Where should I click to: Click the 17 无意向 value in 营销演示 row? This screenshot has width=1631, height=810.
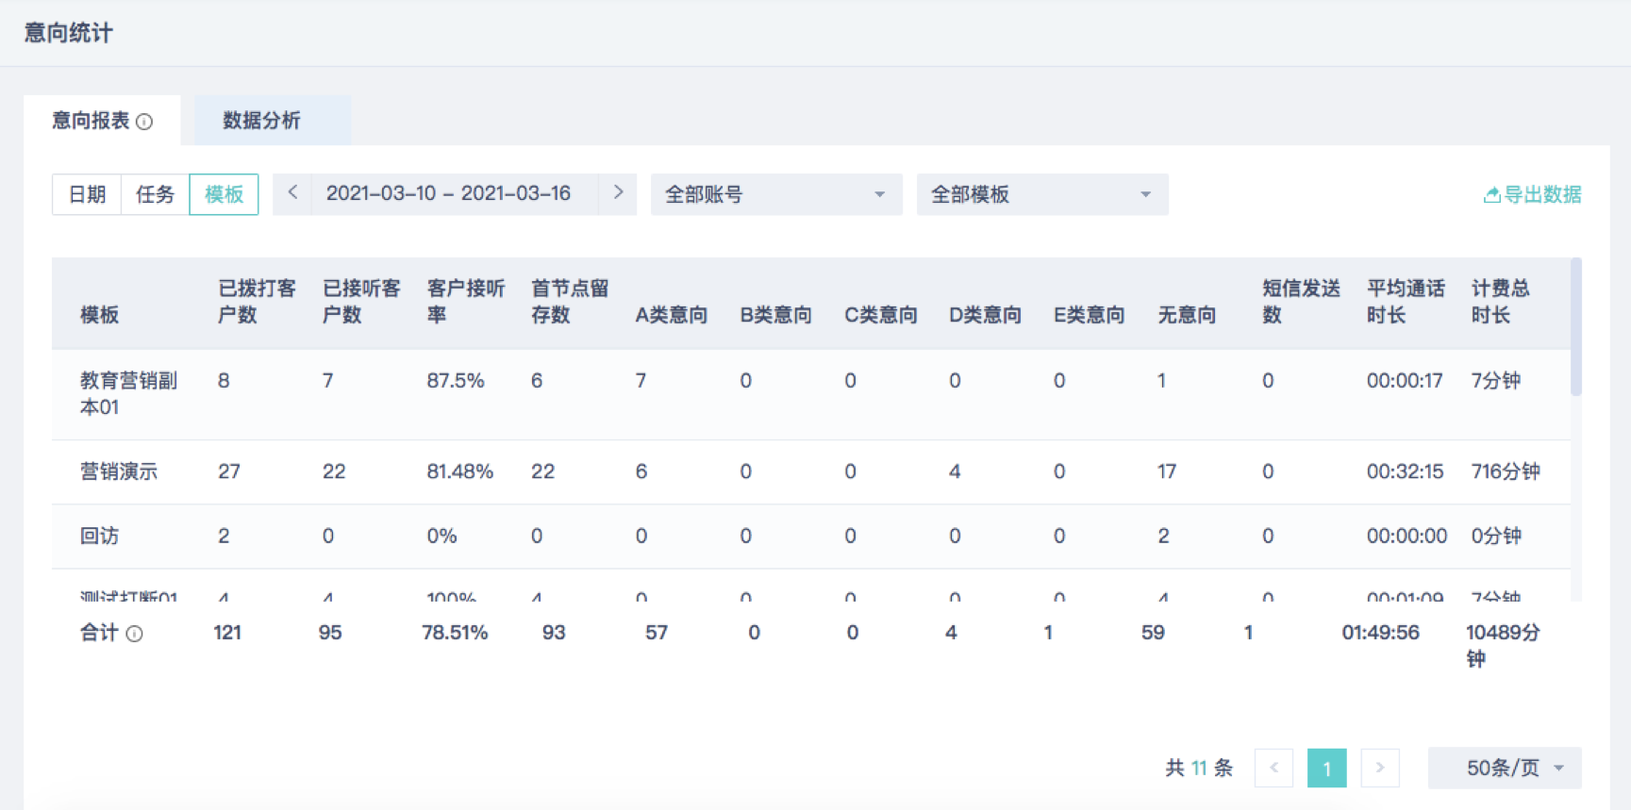1167,471
